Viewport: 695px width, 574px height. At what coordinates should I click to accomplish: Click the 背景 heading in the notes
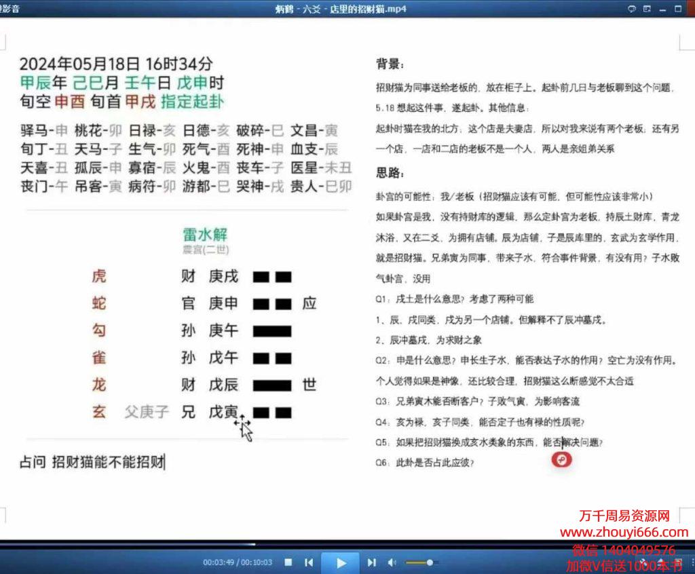click(x=390, y=65)
